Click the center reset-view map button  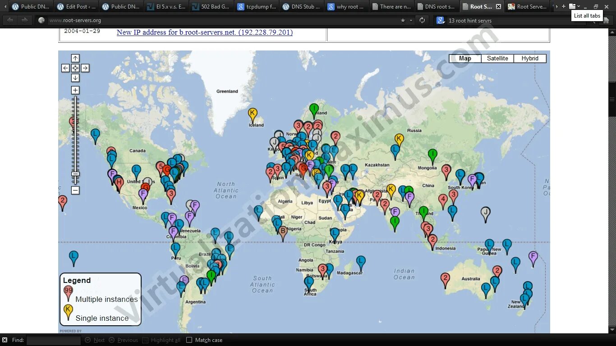[x=75, y=68]
